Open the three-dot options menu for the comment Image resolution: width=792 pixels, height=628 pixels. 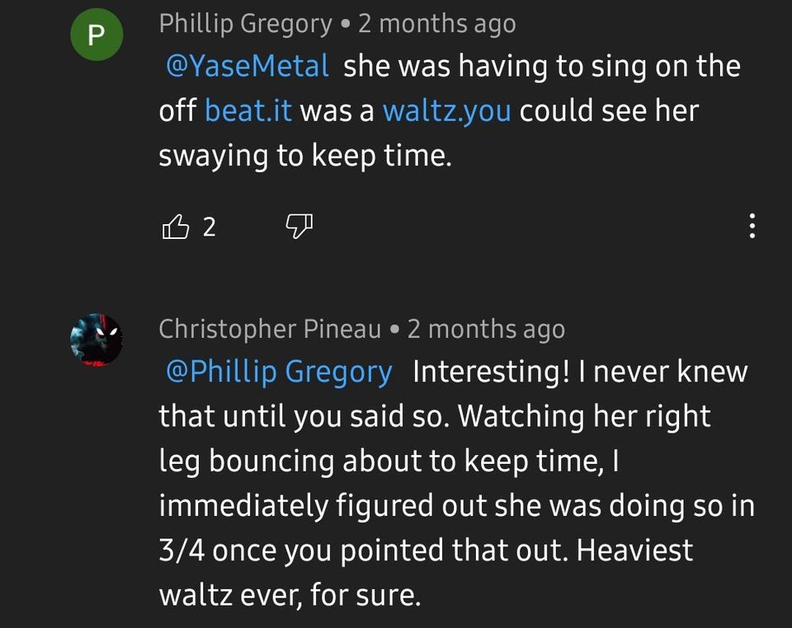[x=752, y=226]
